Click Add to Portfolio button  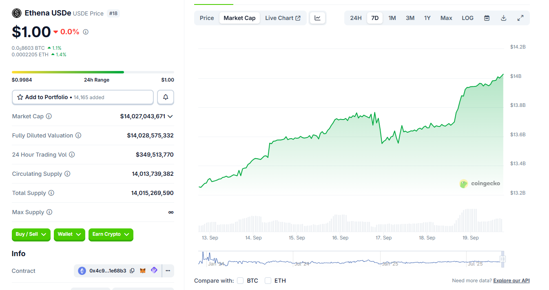coord(83,97)
